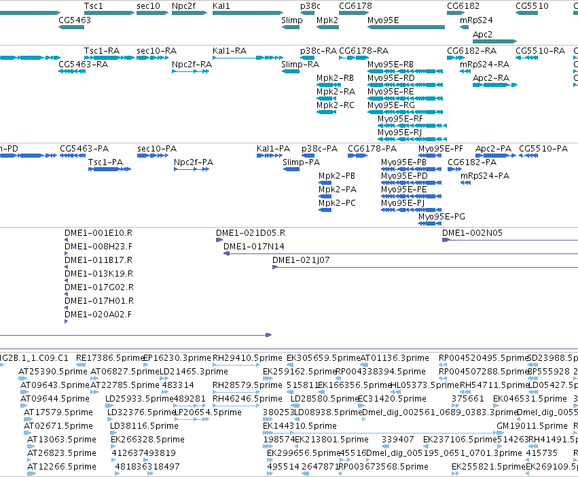Select the Kal1 gene arrow glyph

point(248,13)
